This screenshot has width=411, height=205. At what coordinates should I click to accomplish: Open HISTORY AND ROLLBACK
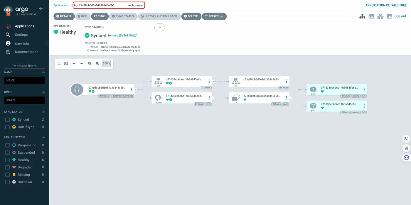[159, 16]
